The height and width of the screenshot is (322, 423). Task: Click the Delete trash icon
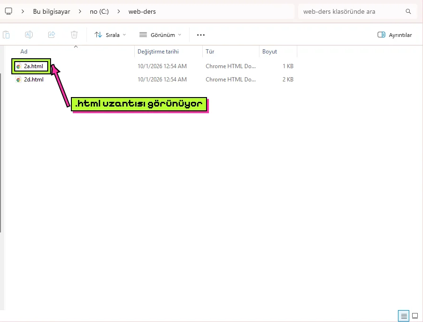(x=74, y=35)
